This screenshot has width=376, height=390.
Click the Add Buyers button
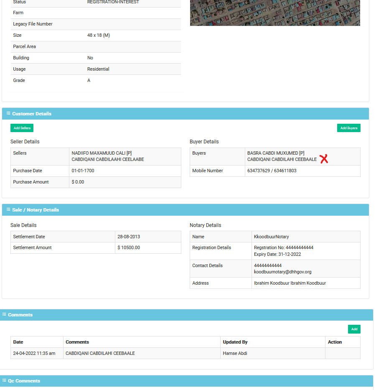coord(349,128)
